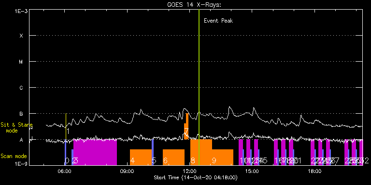
Task: Select orange scan block number 4
Action: click(141, 158)
